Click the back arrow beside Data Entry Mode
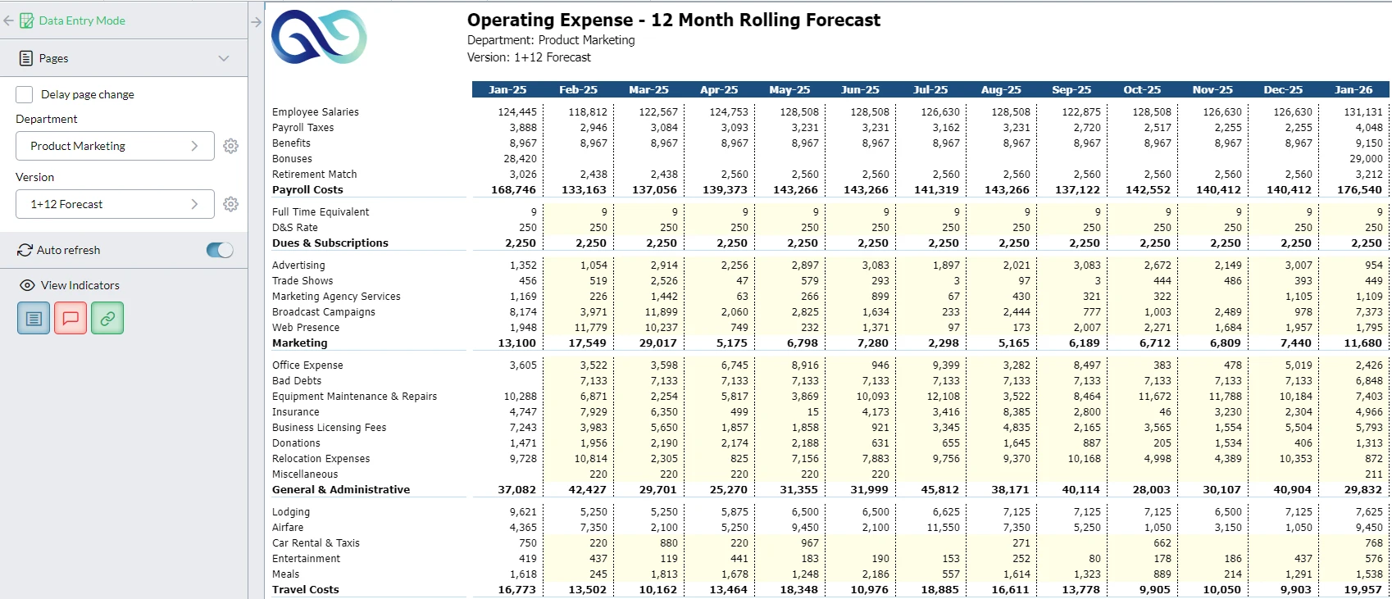The image size is (1392, 599). click(9, 20)
